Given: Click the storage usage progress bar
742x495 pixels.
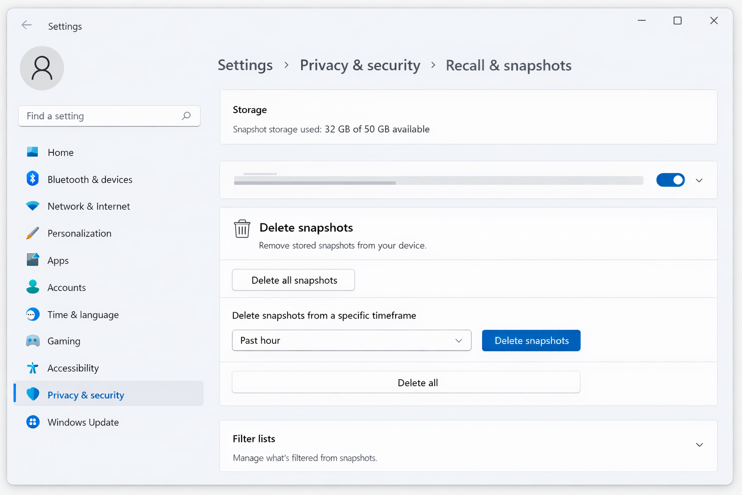Looking at the screenshot, I should [x=439, y=181].
